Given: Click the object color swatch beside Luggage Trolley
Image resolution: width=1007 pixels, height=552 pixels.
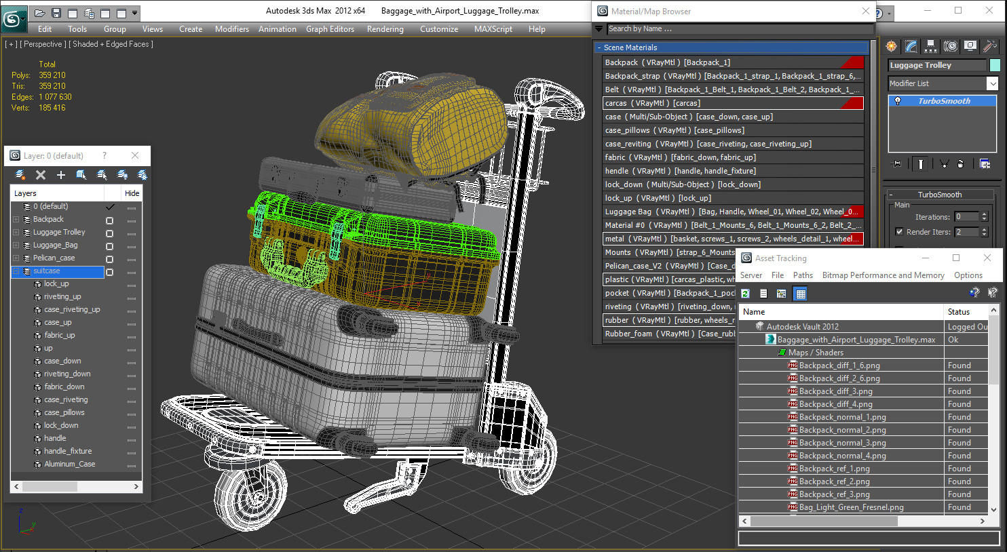Looking at the screenshot, I should [x=995, y=65].
